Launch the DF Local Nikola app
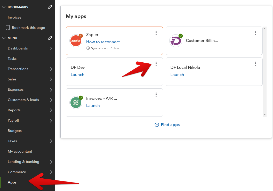Screen dimensions: 273x191 click(177, 75)
